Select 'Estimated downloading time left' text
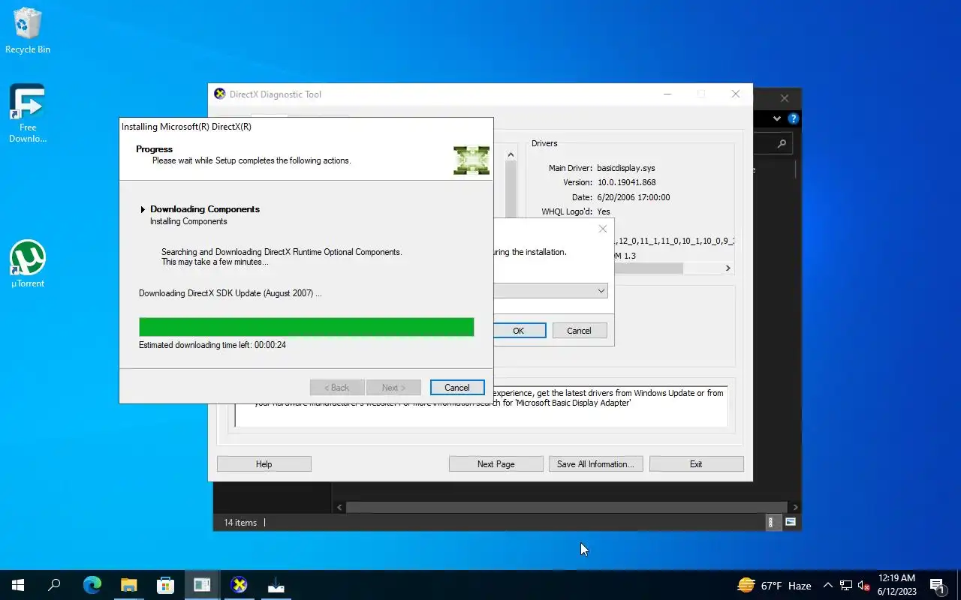961x600 pixels. 212,345
